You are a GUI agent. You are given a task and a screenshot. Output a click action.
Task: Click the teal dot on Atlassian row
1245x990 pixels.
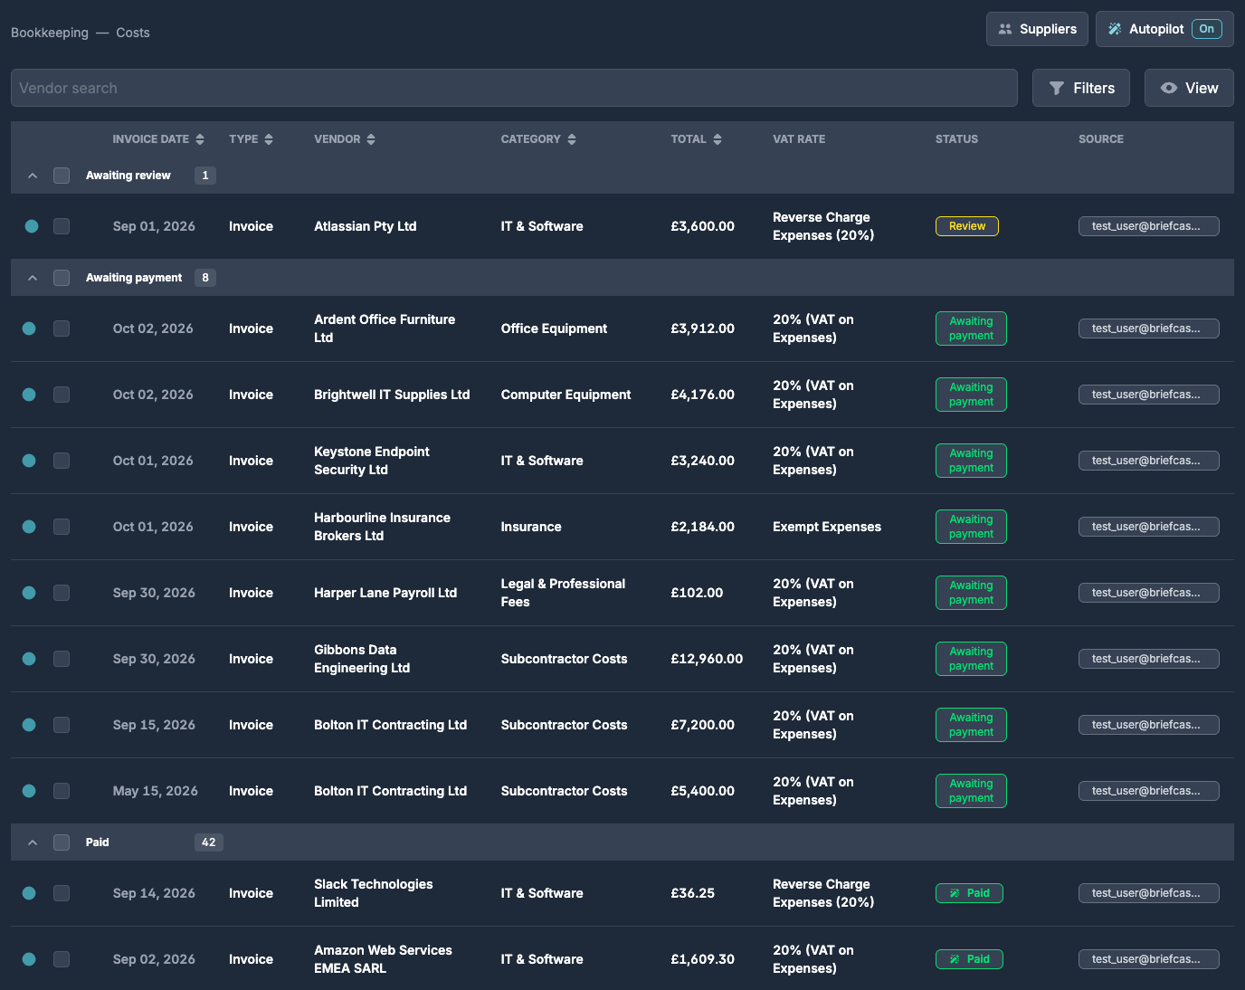(32, 226)
